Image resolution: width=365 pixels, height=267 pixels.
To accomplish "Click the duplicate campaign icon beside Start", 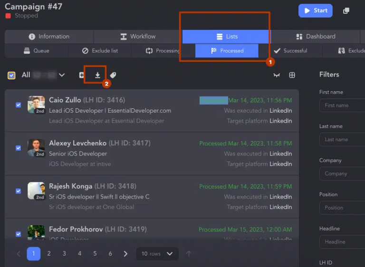I will click(346, 11).
